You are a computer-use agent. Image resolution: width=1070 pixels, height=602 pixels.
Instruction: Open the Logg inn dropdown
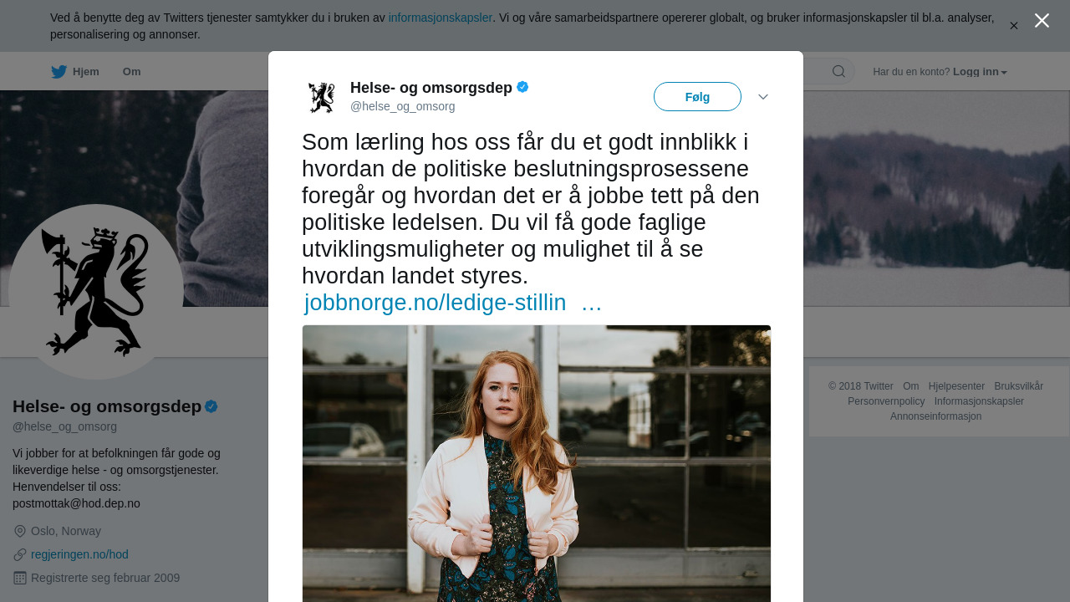(x=980, y=72)
